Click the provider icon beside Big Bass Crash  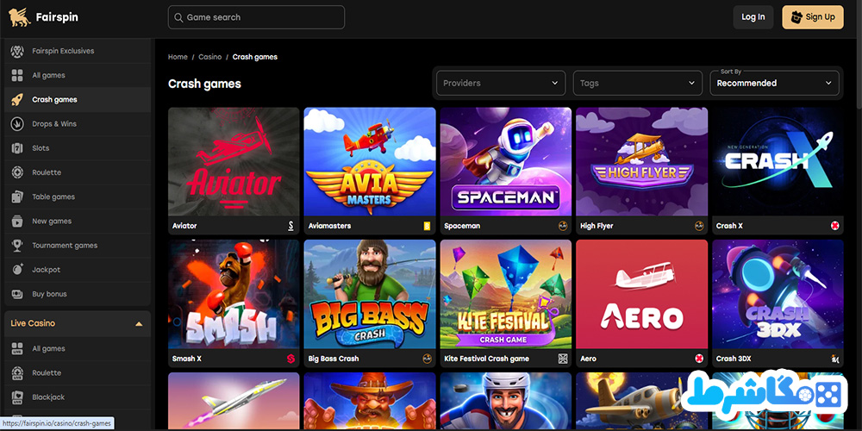tap(427, 359)
